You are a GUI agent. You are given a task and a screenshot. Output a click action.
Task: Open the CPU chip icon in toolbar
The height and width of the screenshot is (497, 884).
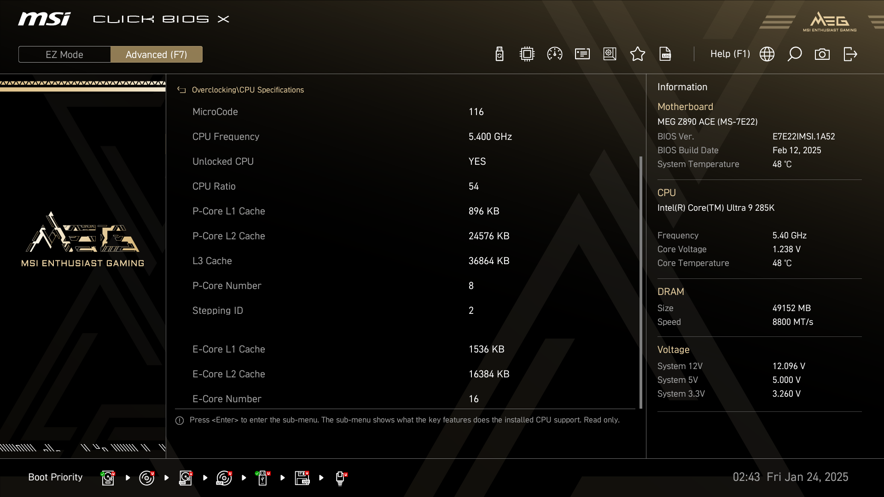tap(527, 54)
